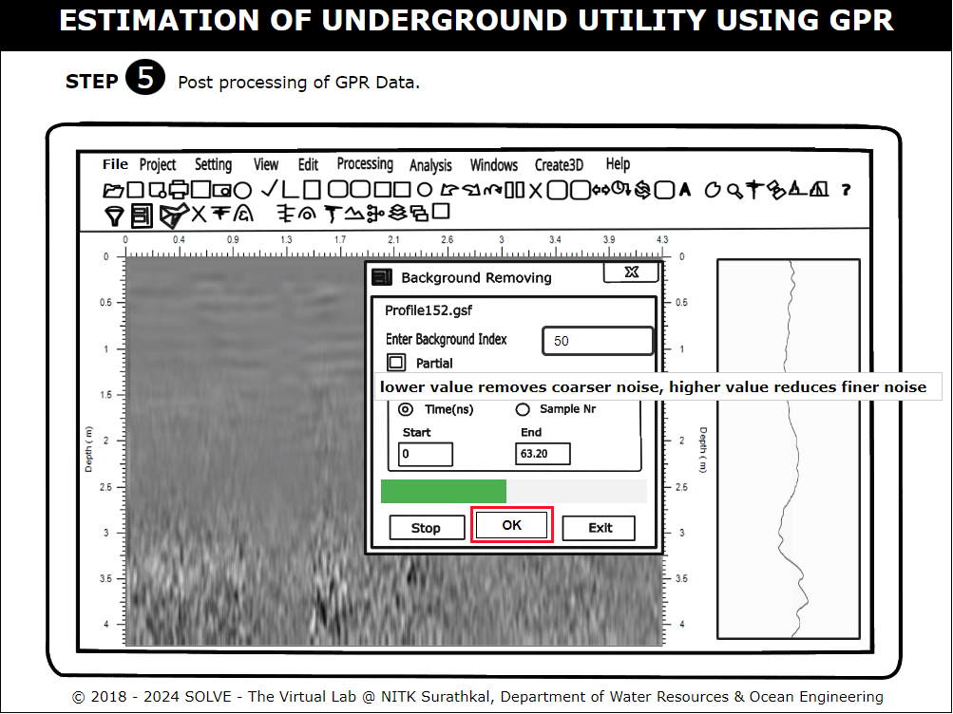This screenshot has height=714, width=953.
Task: Select the L-shaped axis icon
Action: pos(291,190)
